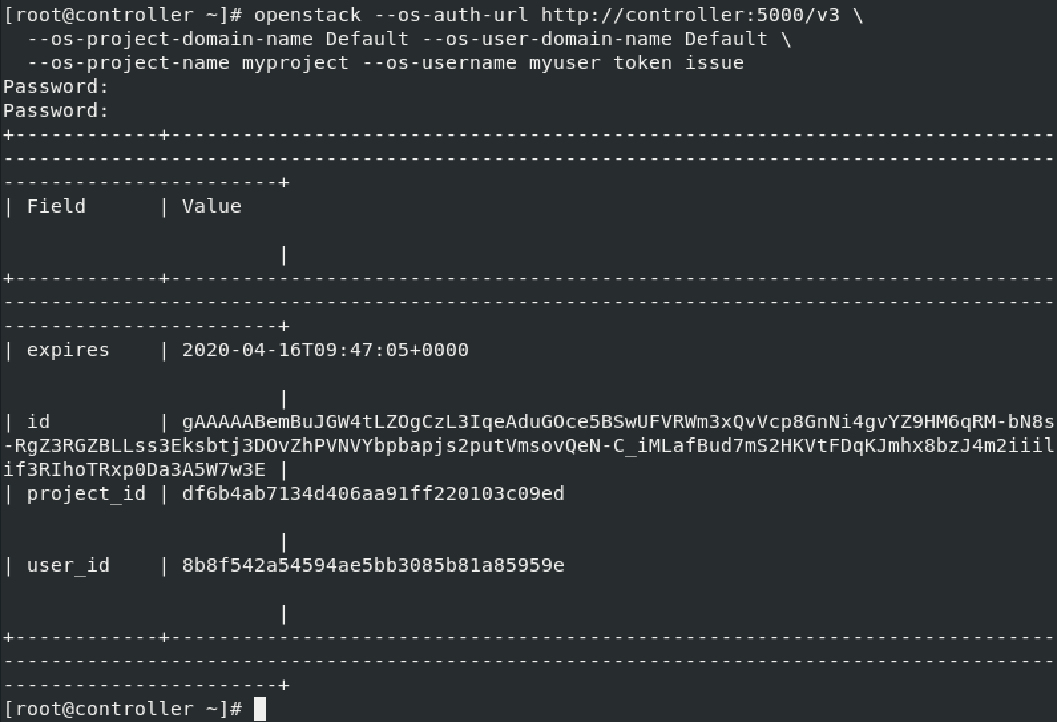Viewport: 1057px width, 722px height.
Task: Click the word openstack in the command
Action: [x=308, y=15]
